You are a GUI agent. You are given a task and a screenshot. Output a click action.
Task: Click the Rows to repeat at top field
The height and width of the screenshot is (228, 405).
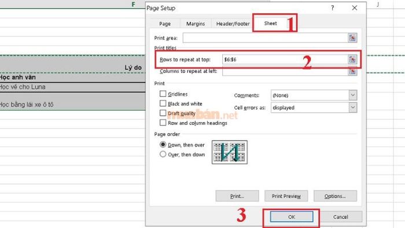pyautogui.click(x=285, y=60)
